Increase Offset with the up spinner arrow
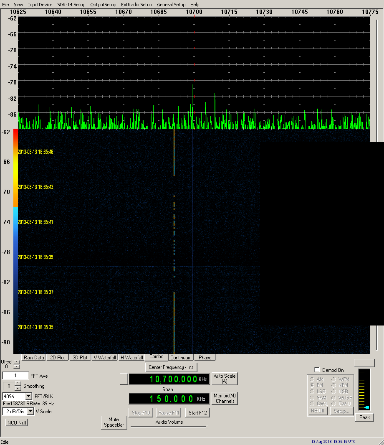The image size is (384, 445). (x=16, y=362)
